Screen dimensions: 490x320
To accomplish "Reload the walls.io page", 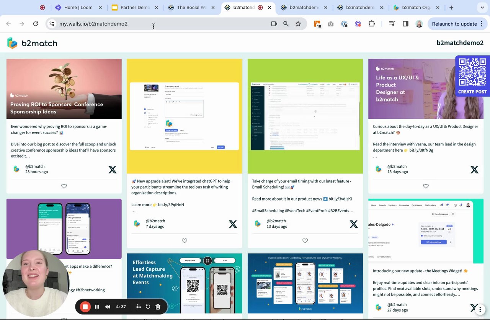I will tap(36, 24).
